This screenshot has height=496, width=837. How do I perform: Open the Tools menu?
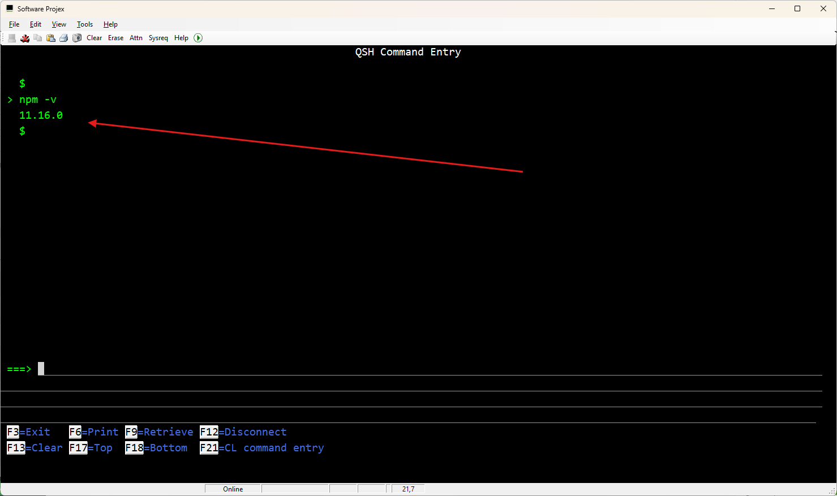(85, 24)
